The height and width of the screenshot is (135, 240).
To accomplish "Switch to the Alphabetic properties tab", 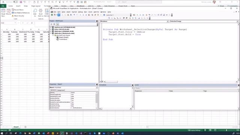I will [x=53, y=90].
